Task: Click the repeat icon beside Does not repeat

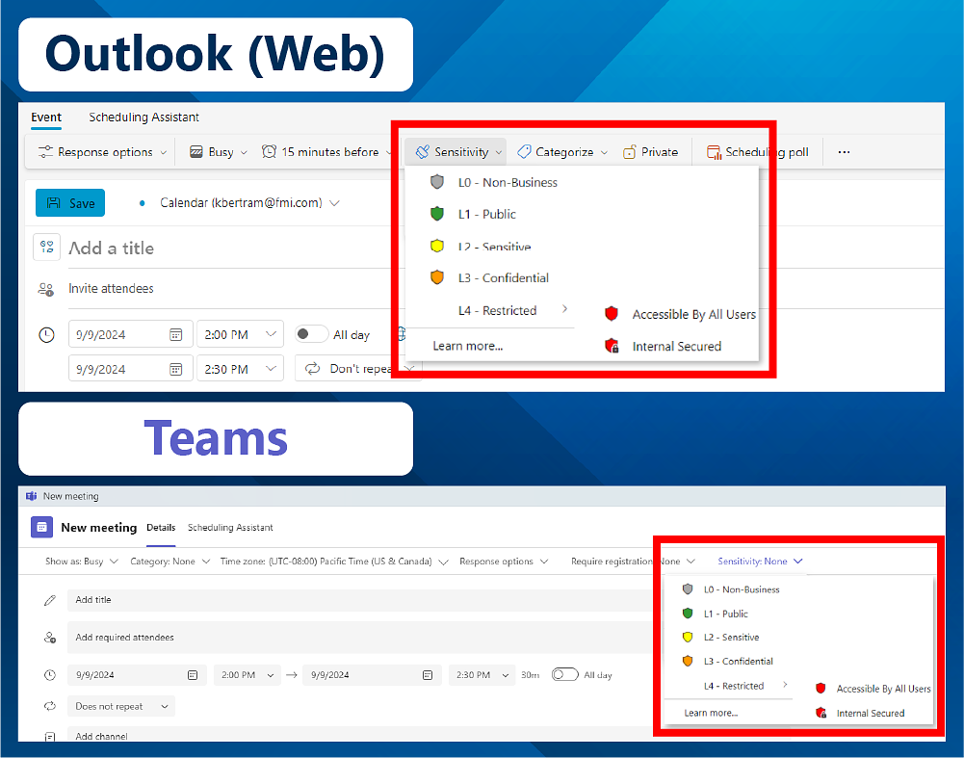Action: (50, 706)
